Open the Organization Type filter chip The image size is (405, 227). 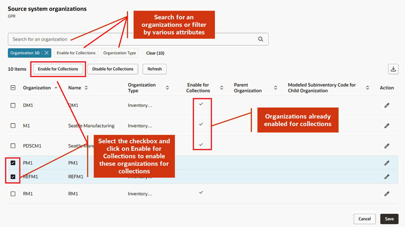click(x=120, y=53)
